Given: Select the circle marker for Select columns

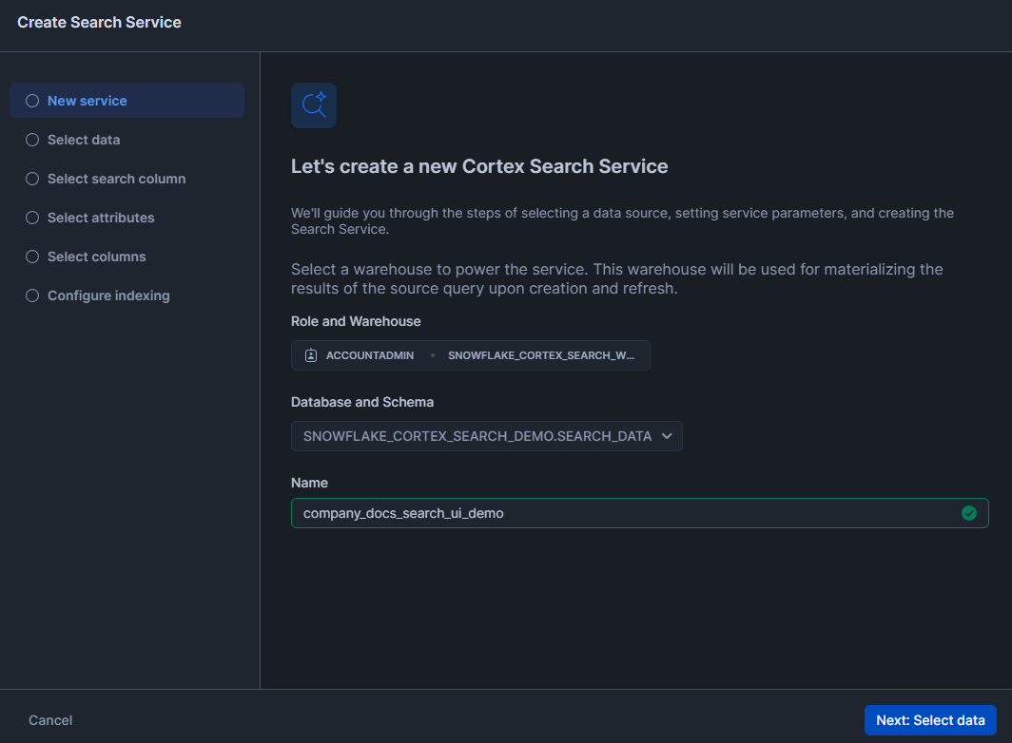Looking at the screenshot, I should click(x=32, y=257).
